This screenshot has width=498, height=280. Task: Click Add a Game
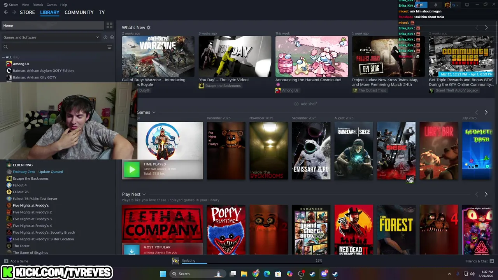coord(16,261)
